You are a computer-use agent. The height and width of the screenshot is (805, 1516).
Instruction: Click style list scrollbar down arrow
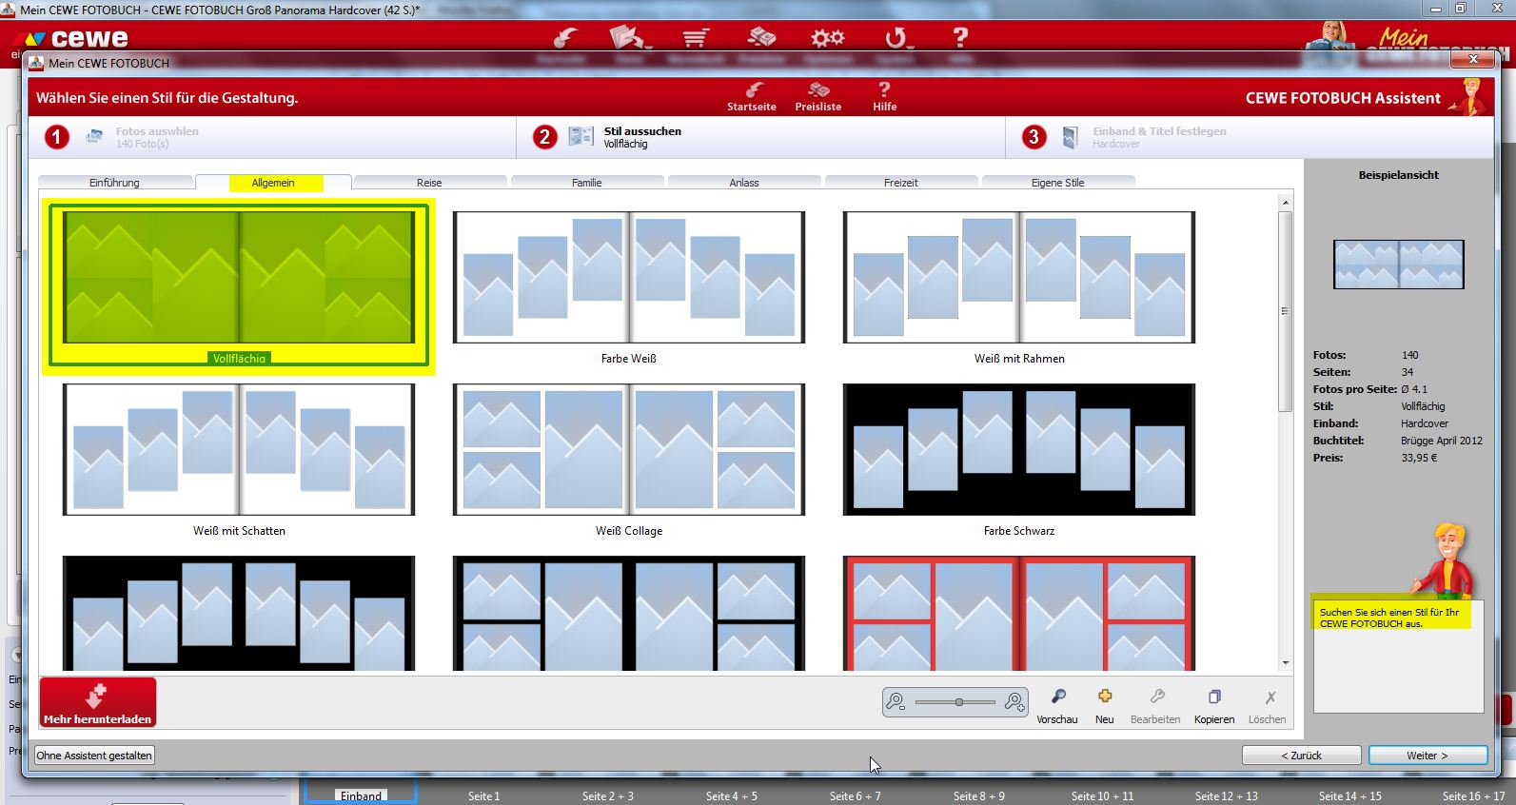[1285, 663]
